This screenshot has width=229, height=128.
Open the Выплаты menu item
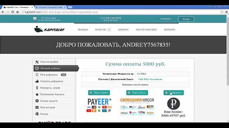point(169,30)
